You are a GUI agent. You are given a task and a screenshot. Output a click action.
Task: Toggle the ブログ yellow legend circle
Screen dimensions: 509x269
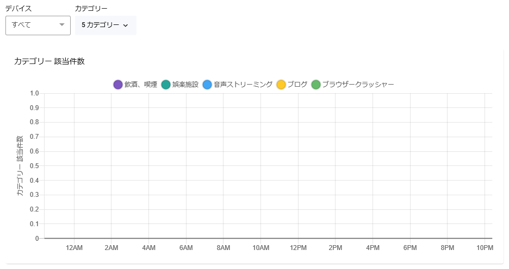coord(281,85)
